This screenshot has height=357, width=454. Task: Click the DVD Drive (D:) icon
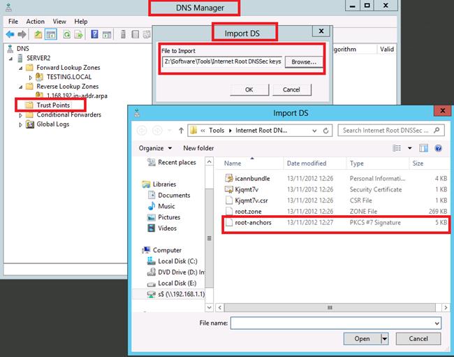coord(152,272)
